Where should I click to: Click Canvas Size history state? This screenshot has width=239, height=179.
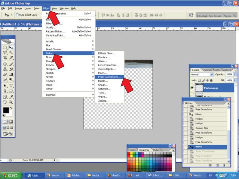click(x=202, y=128)
